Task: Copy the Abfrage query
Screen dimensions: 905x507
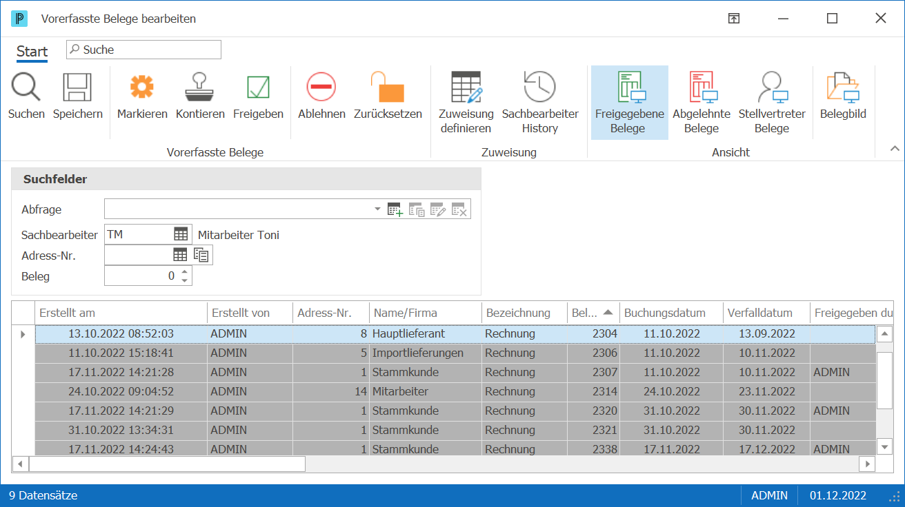Action: (x=417, y=209)
